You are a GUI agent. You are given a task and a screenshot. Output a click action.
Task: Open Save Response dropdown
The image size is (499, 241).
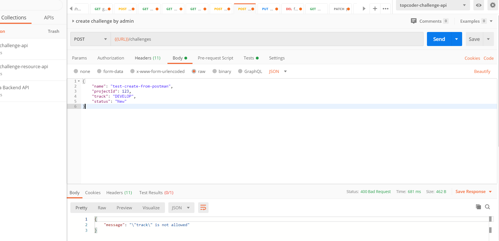tap(474, 192)
